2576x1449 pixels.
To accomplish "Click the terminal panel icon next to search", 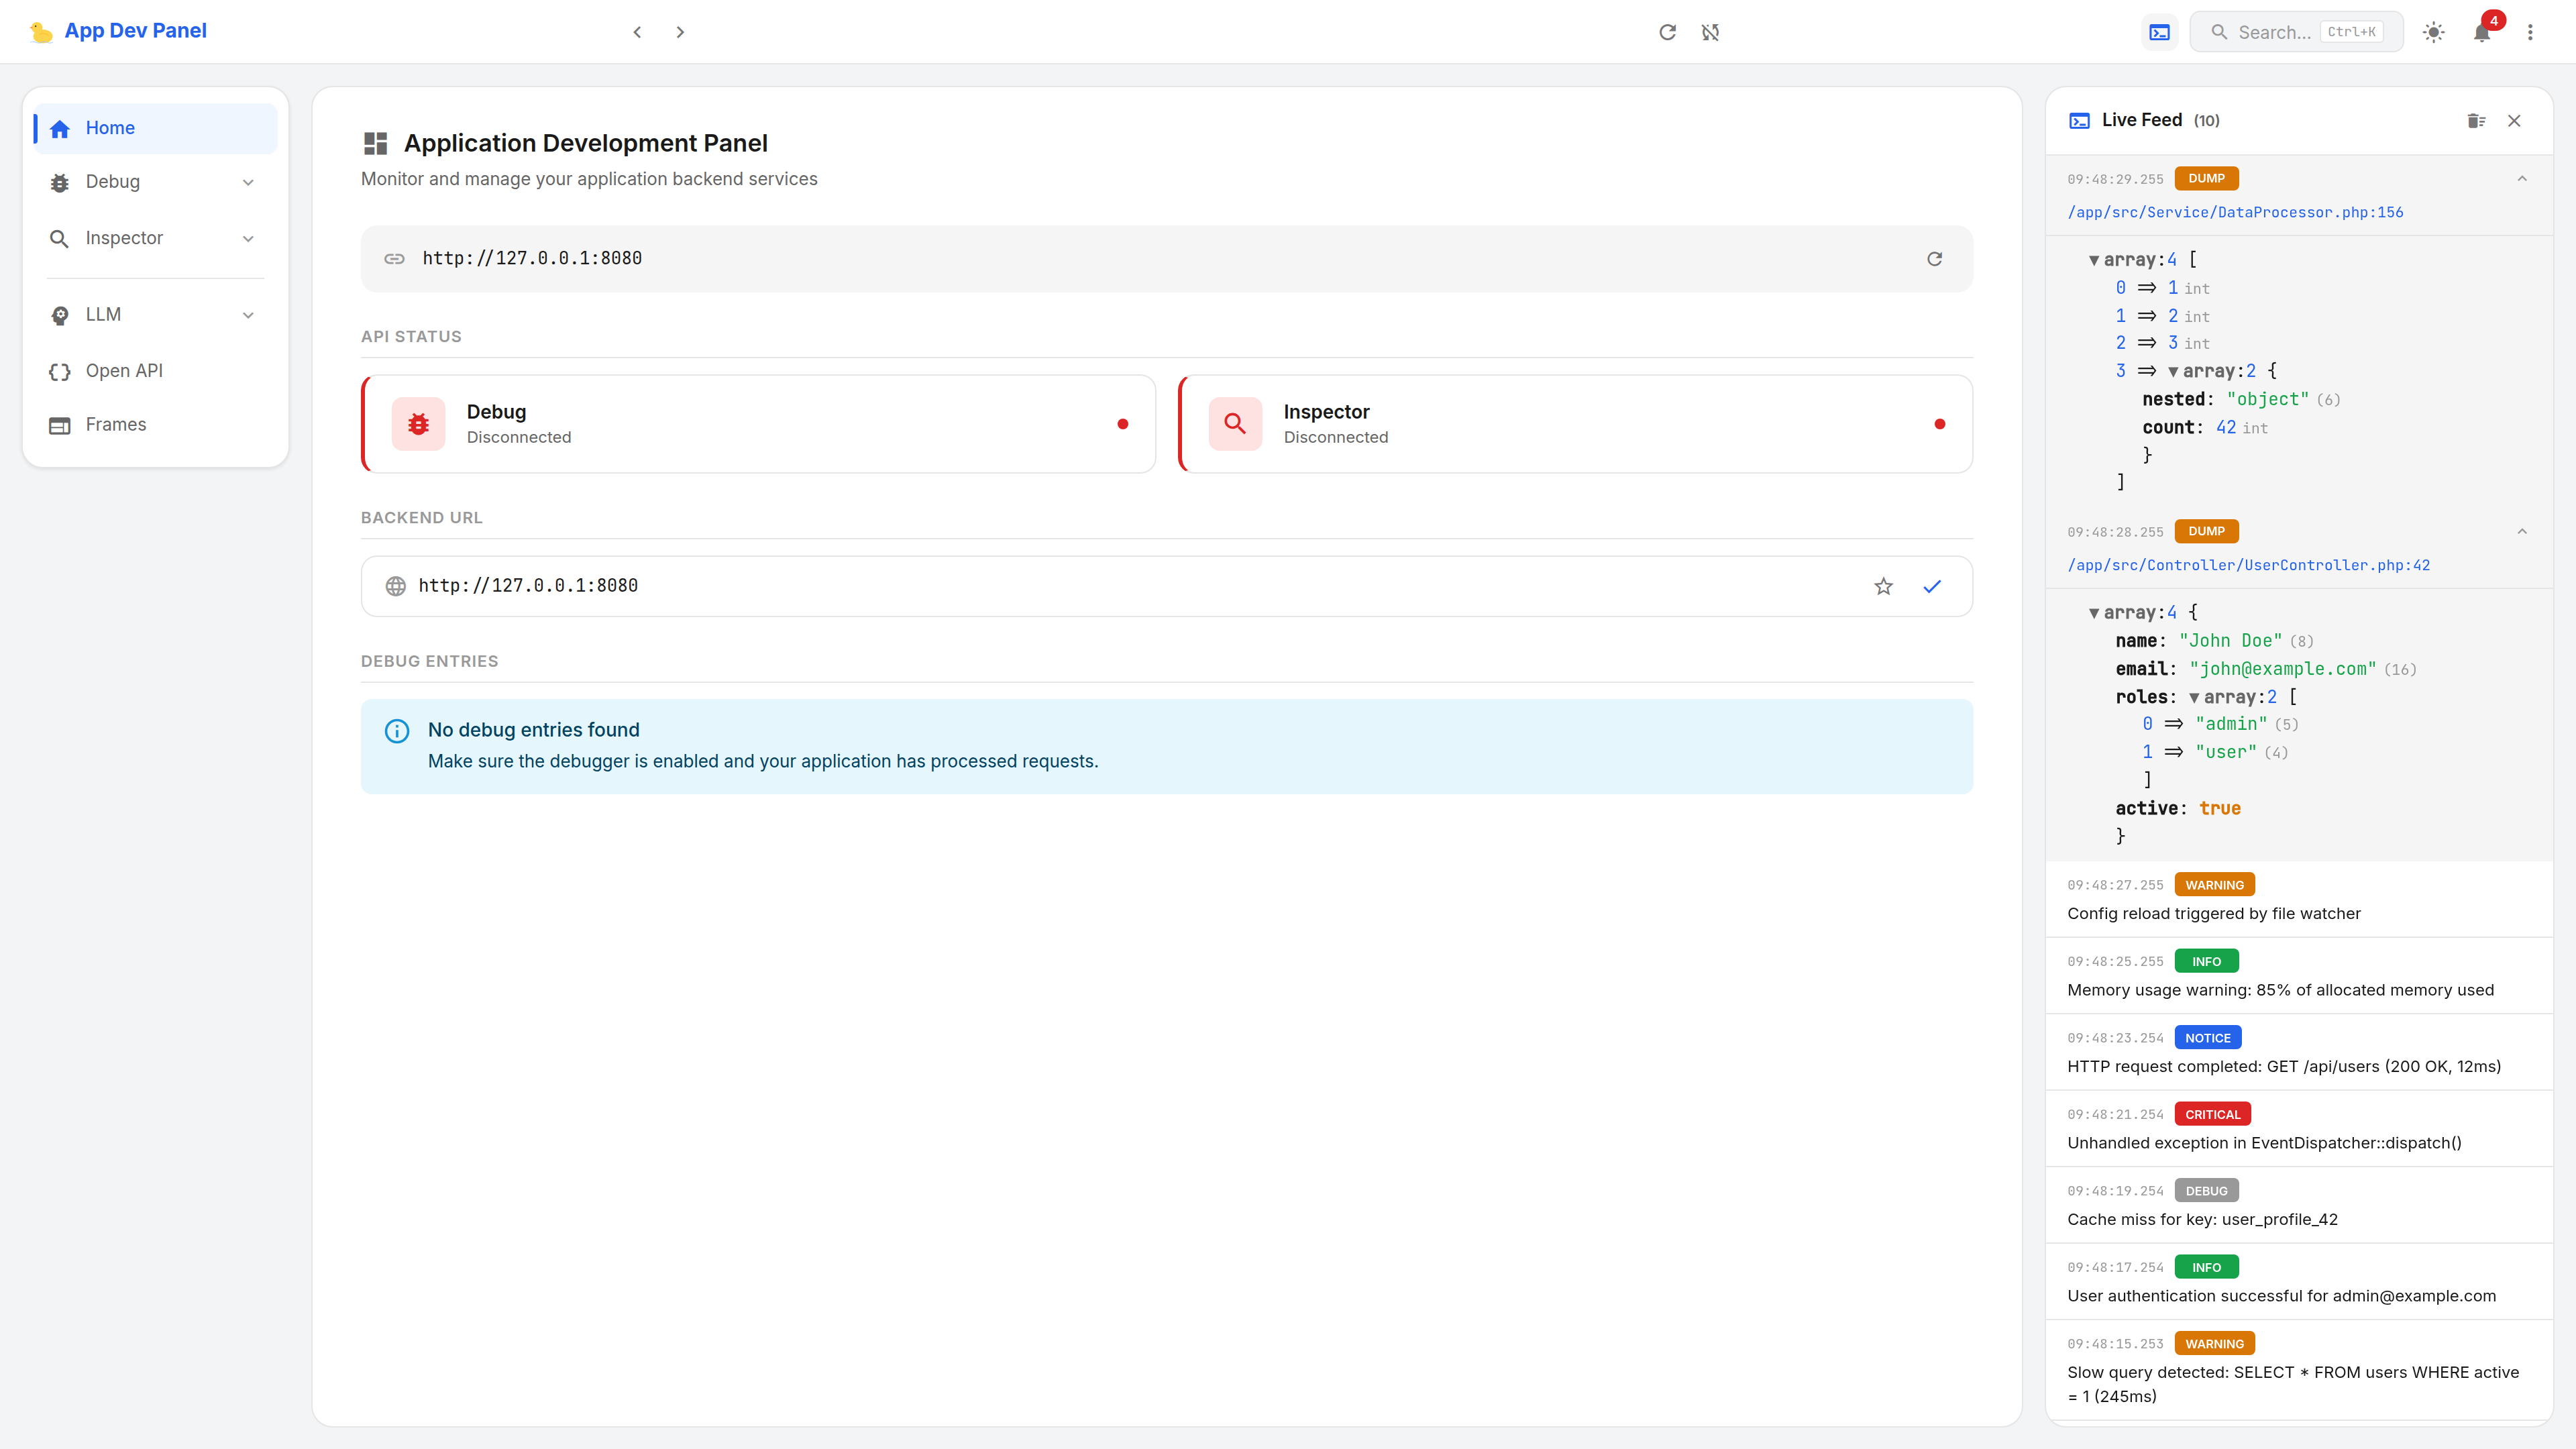I will [2159, 31].
